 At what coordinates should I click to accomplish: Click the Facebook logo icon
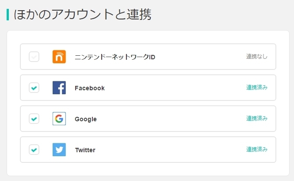[x=59, y=88]
